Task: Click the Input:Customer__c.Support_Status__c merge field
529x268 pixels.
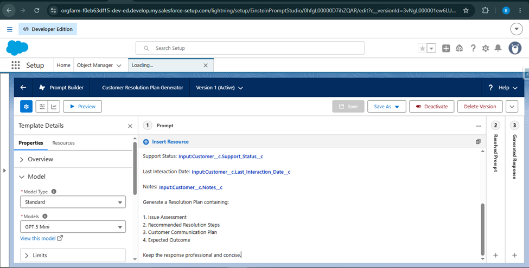Action: [221, 156]
